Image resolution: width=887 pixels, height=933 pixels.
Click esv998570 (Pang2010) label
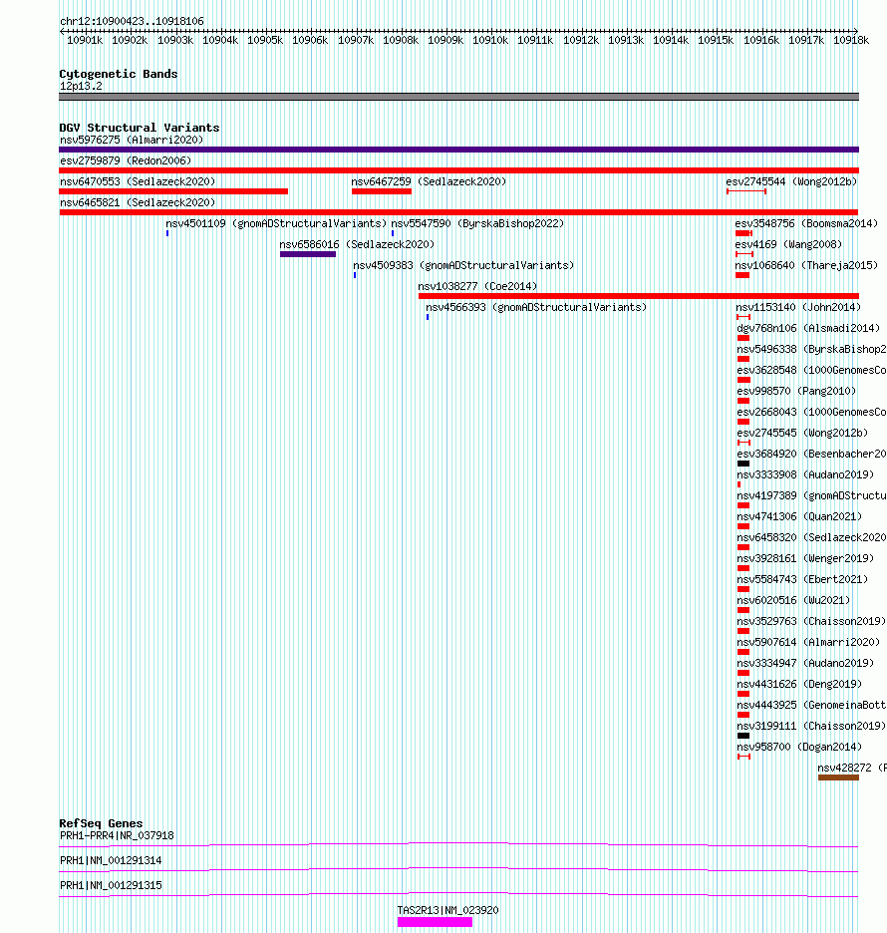point(796,391)
